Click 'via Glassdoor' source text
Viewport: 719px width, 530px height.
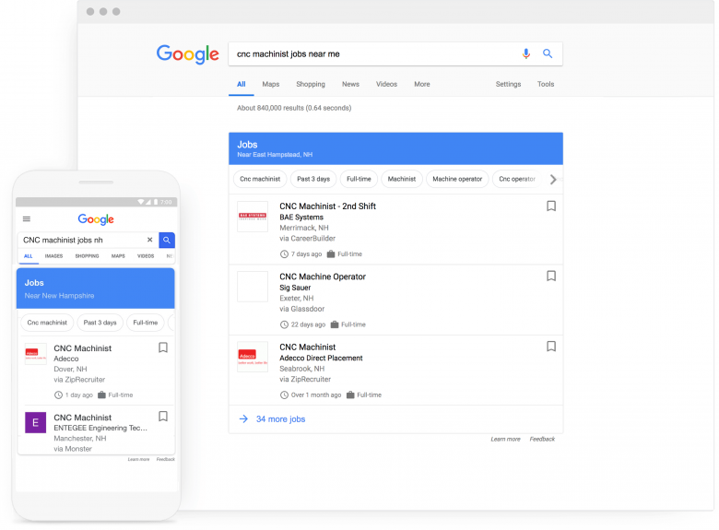(301, 309)
